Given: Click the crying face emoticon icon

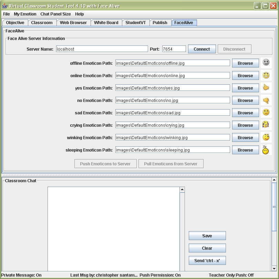Looking at the screenshot, I should pos(266,125).
